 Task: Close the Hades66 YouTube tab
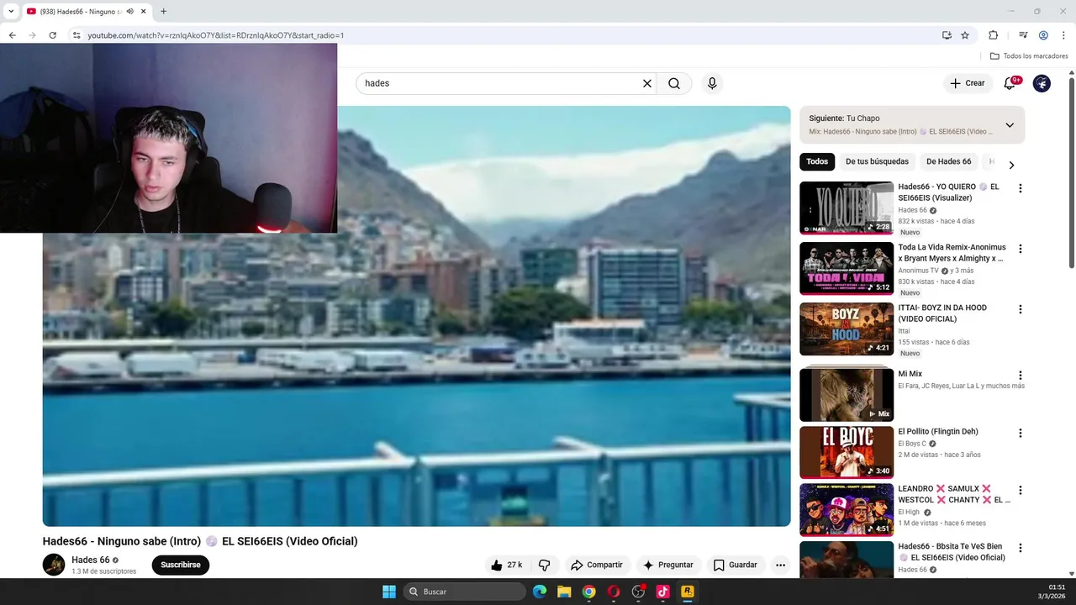coord(144,12)
